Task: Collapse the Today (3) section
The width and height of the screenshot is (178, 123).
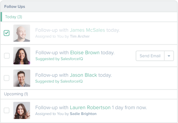Action: point(13,17)
